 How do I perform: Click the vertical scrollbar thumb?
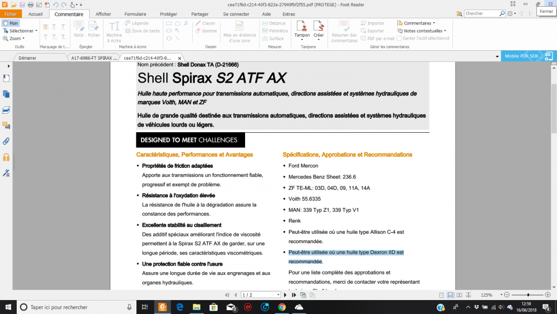pos(554,108)
